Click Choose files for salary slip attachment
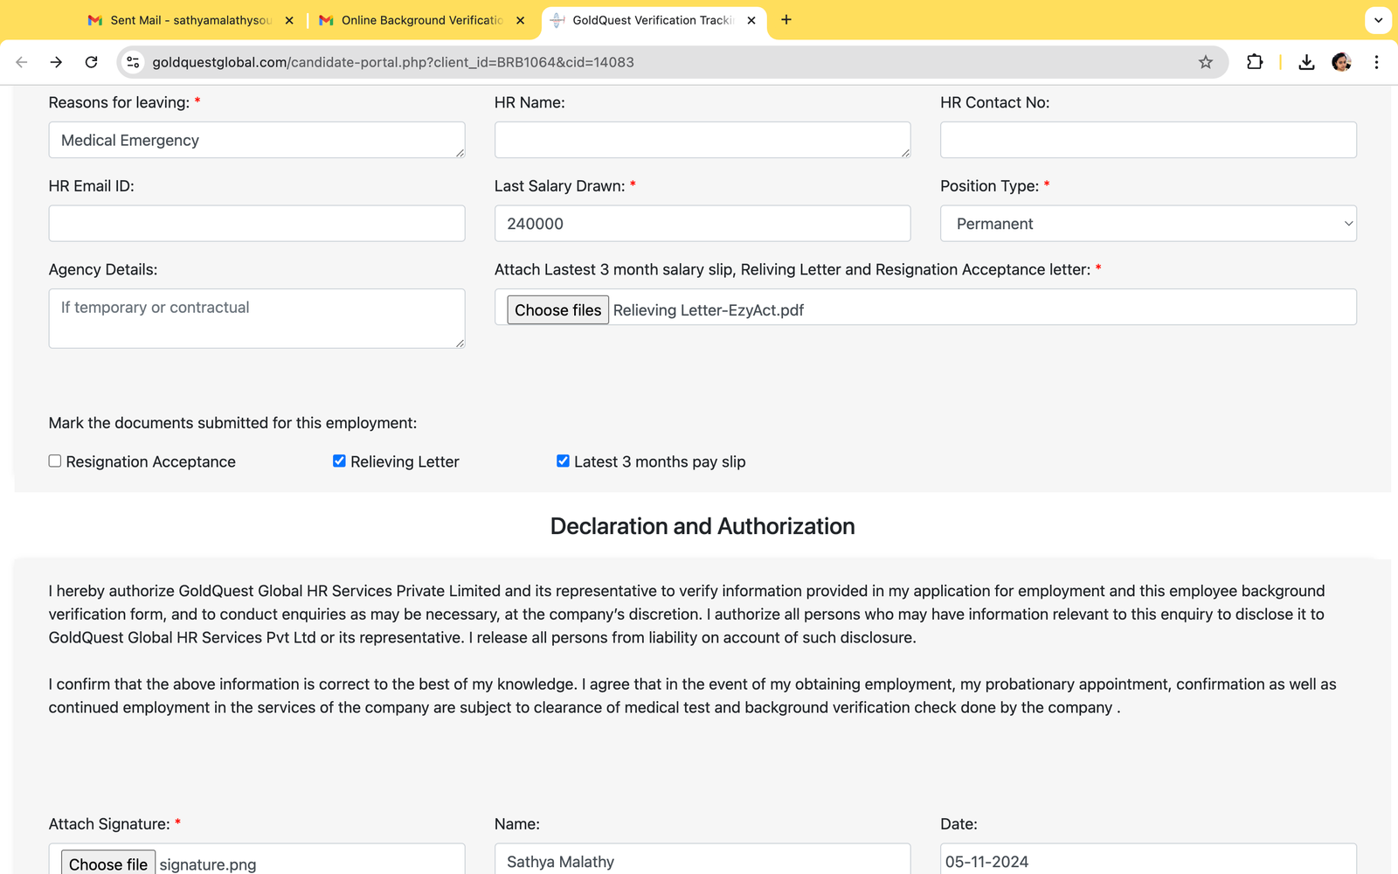The height and width of the screenshot is (874, 1398). (x=557, y=310)
